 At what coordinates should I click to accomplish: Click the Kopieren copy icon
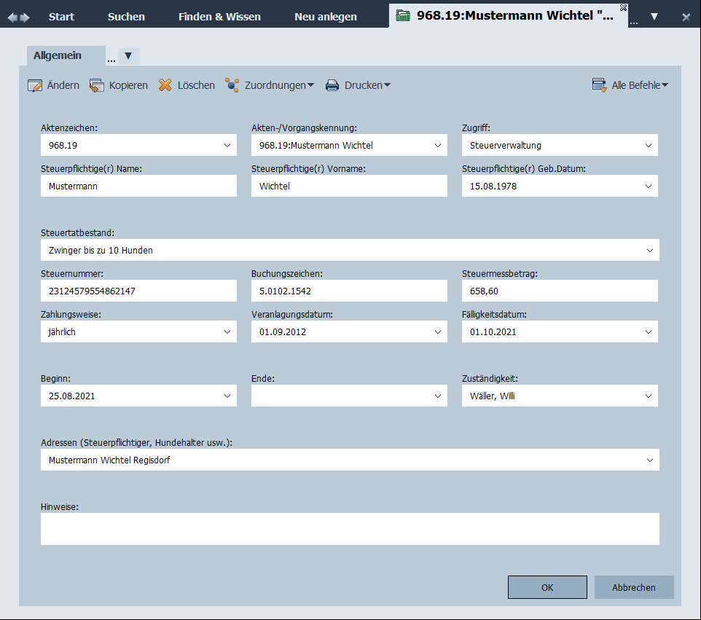point(97,85)
